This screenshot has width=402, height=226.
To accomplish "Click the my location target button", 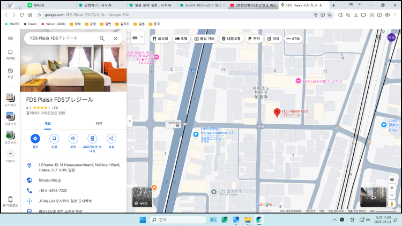I will pyautogui.click(x=392, y=179).
